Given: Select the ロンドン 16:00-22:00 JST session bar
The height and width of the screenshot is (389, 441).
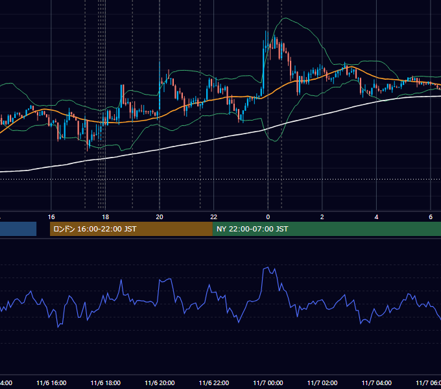Looking at the screenshot, I should tap(131, 229).
